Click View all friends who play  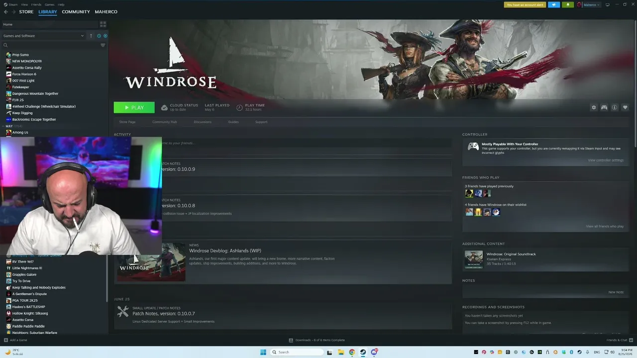605,226
